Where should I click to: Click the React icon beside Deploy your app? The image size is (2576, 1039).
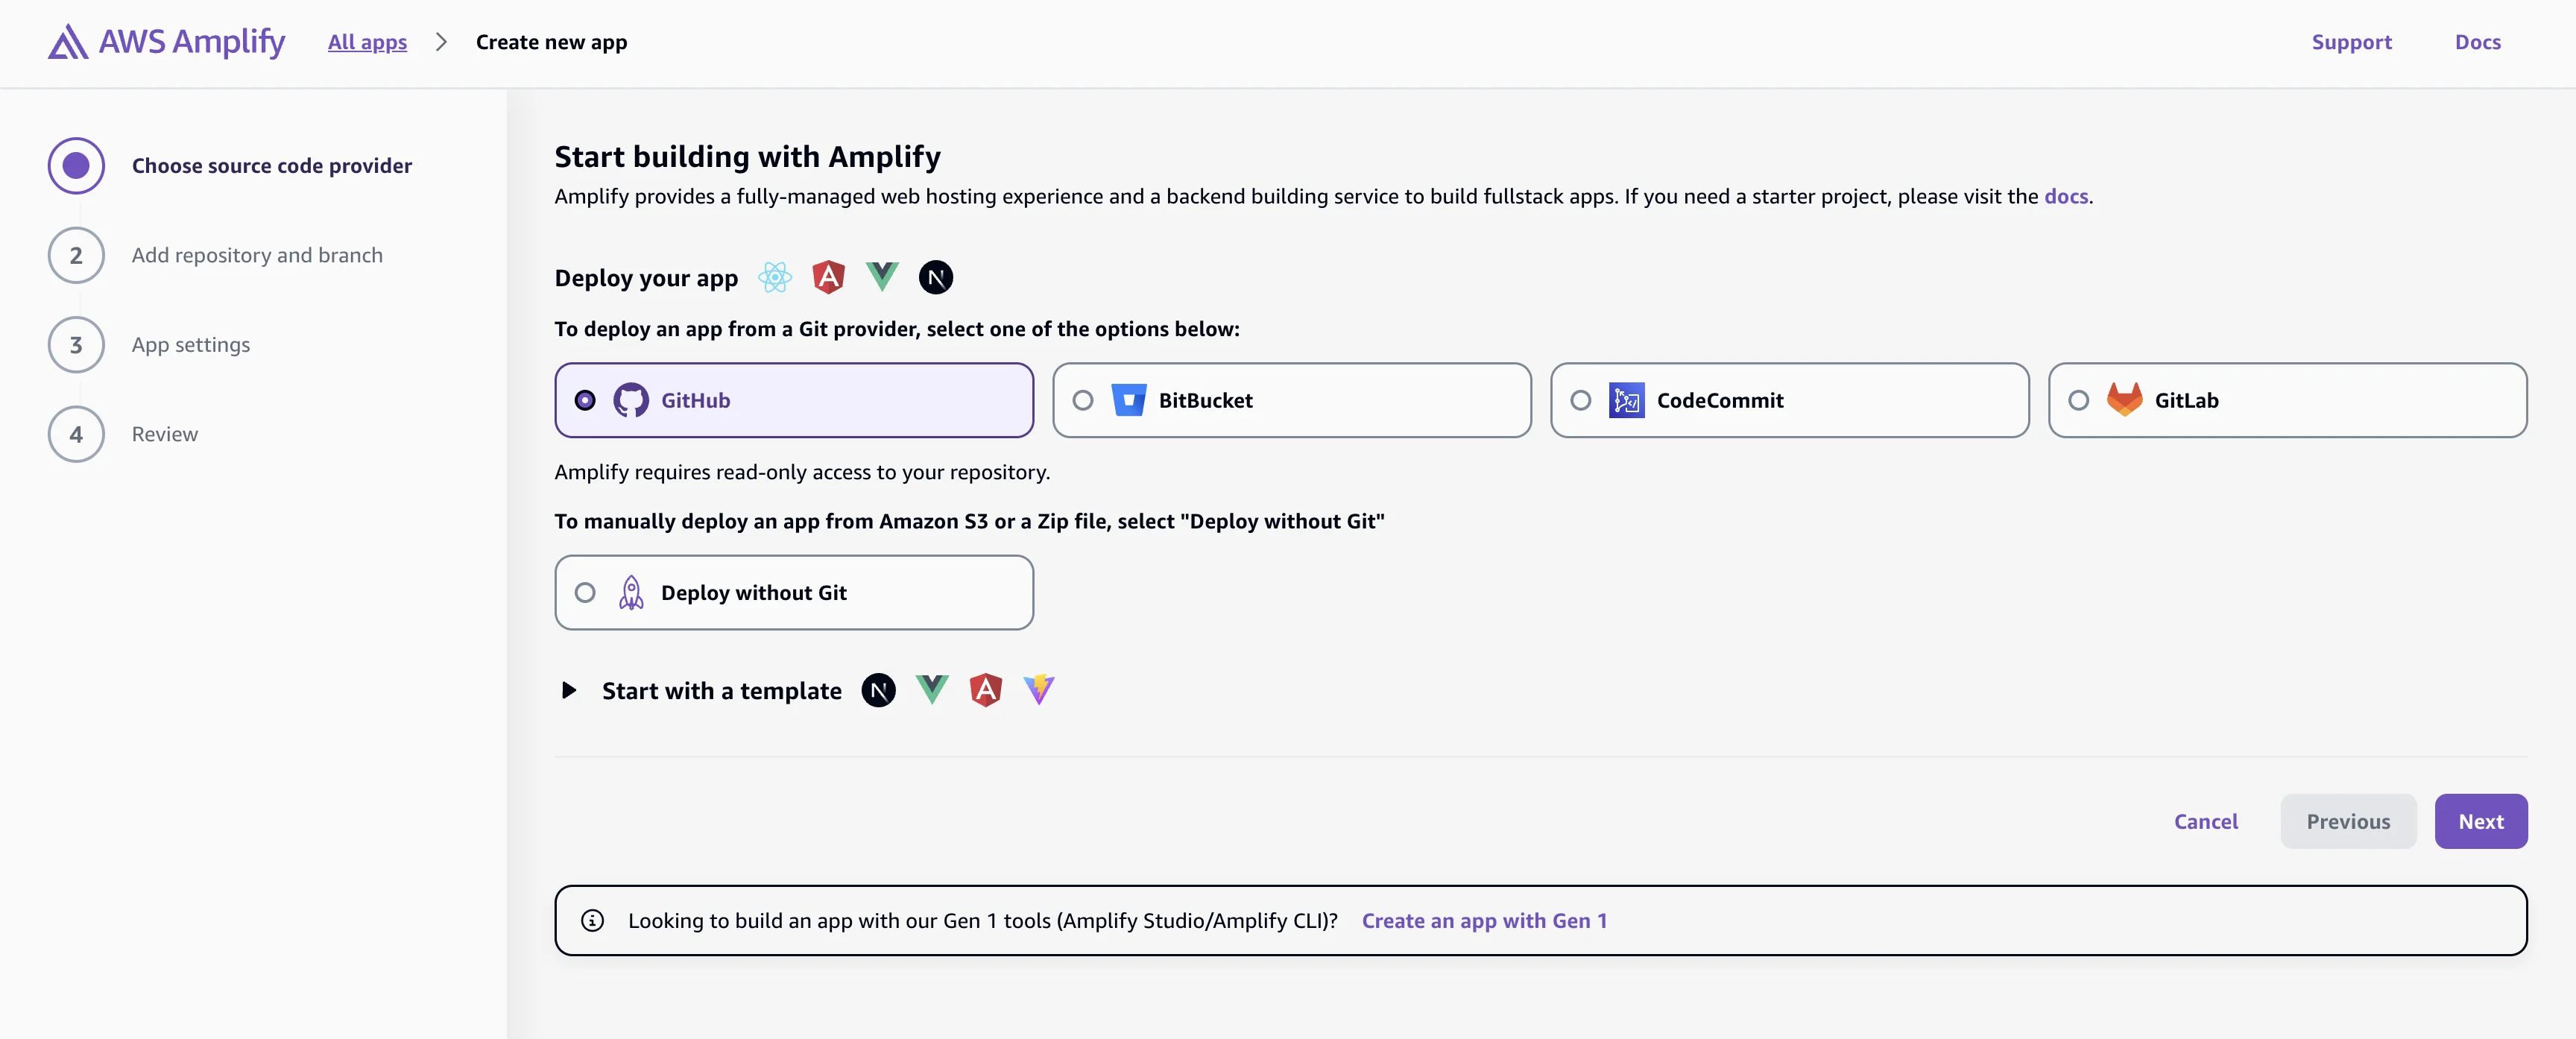775,277
